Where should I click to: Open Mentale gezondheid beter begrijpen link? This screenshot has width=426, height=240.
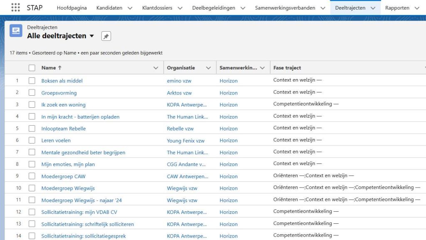83,153
